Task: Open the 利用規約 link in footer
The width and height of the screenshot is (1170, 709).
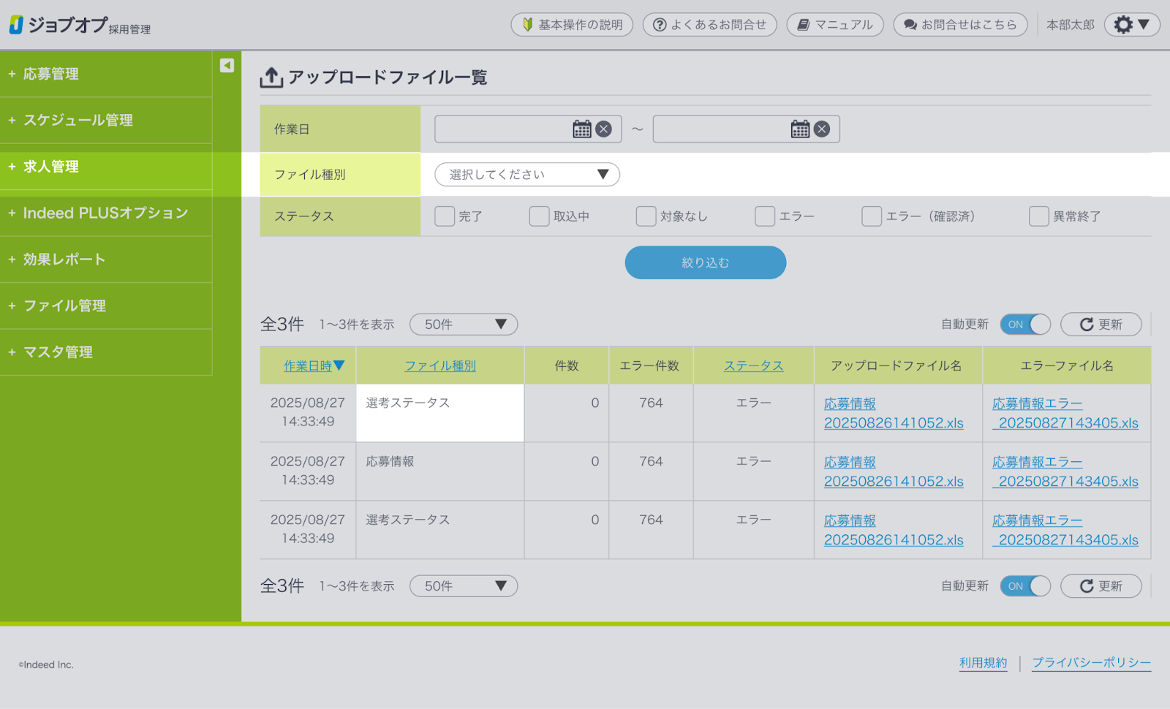Action: coord(983,663)
